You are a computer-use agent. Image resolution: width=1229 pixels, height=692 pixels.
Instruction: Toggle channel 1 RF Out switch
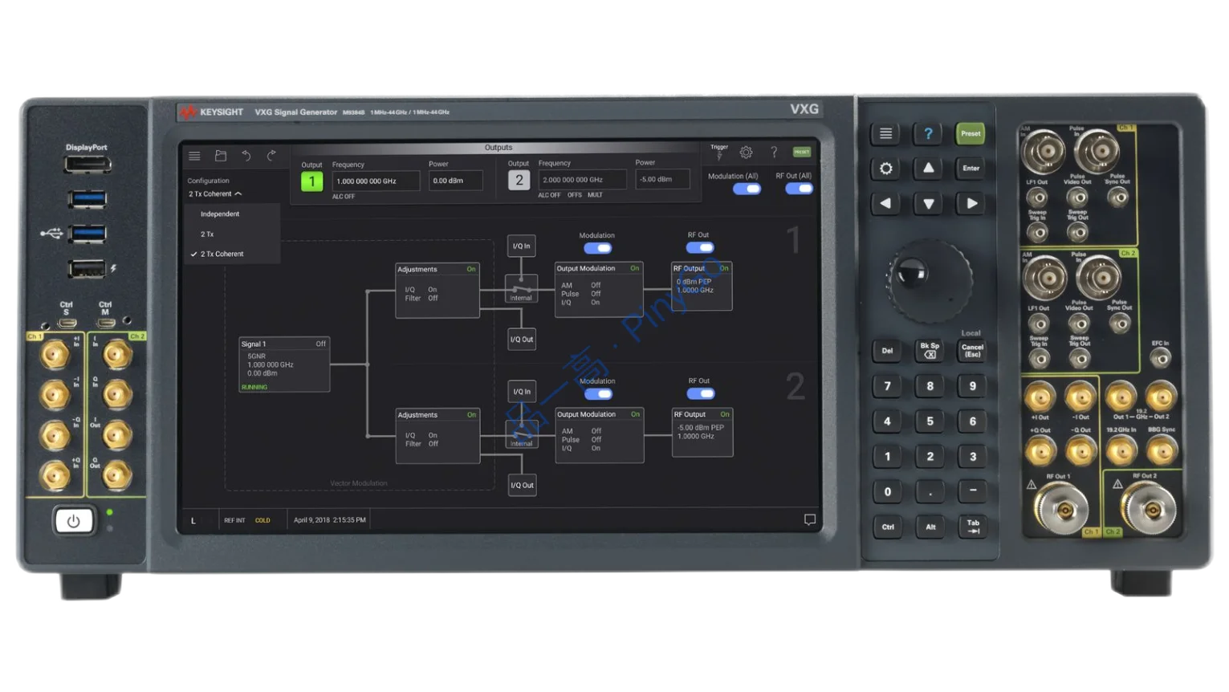pyautogui.click(x=699, y=248)
